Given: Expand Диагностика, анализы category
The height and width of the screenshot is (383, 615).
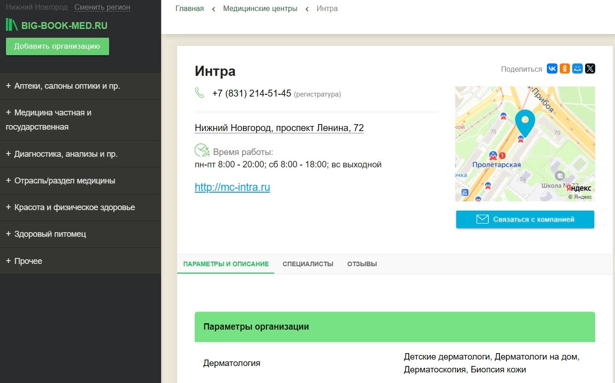Looking at the screenshot, I should click(62, 154).
